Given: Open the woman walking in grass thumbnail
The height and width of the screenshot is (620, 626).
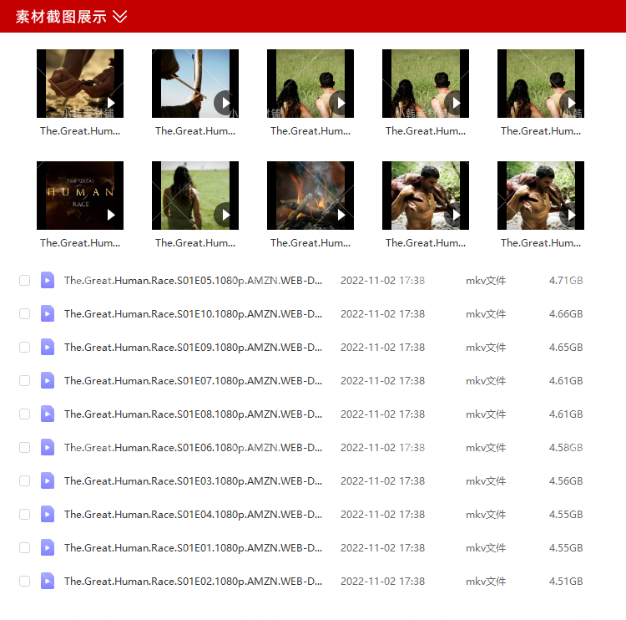Looking at the screenshot, I should (195, 196).
